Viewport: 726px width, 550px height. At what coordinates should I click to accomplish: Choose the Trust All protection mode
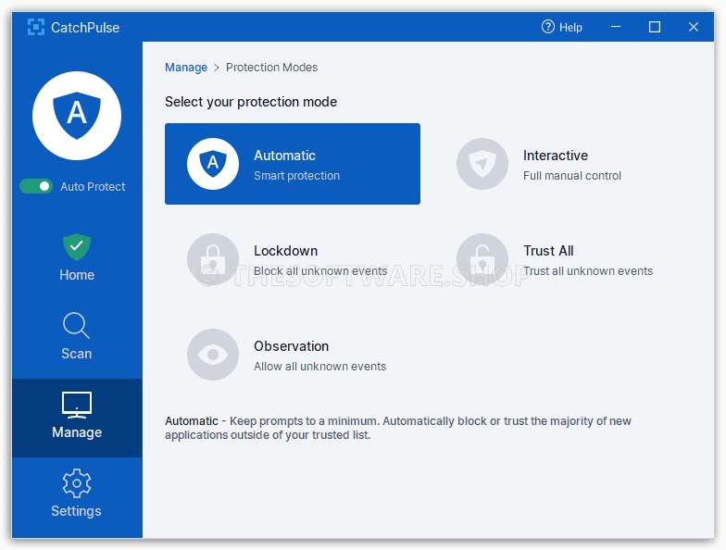tap(561, 259)
